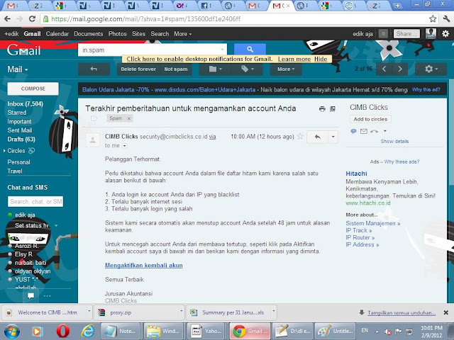Click the browser address bar
The image size is (454, 340).
coord(235,19)
